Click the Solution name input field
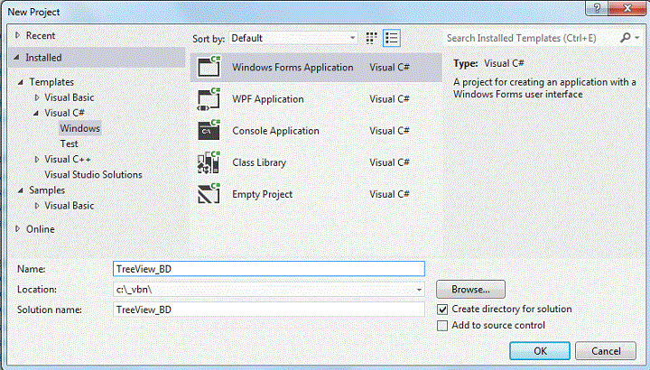The width and height of the screenshot is (650, 370). tap(269, 310)
